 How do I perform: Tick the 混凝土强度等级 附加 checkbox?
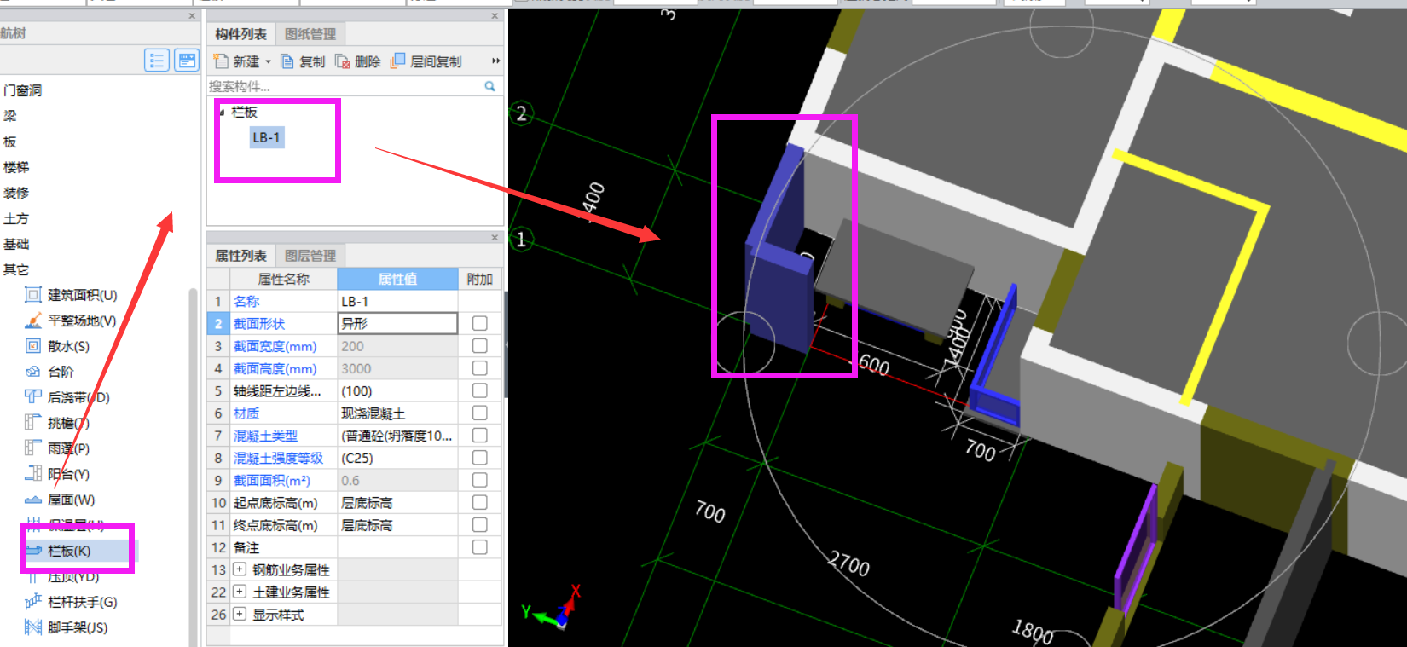tap(480, 458)
